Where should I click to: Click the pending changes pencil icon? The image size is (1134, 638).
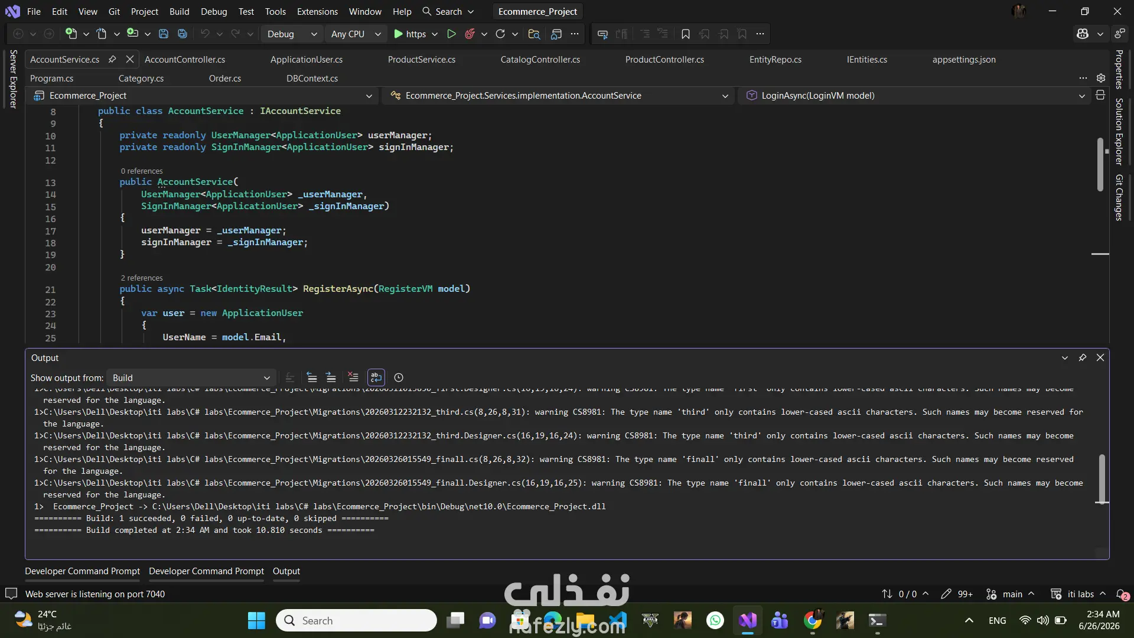946,594
